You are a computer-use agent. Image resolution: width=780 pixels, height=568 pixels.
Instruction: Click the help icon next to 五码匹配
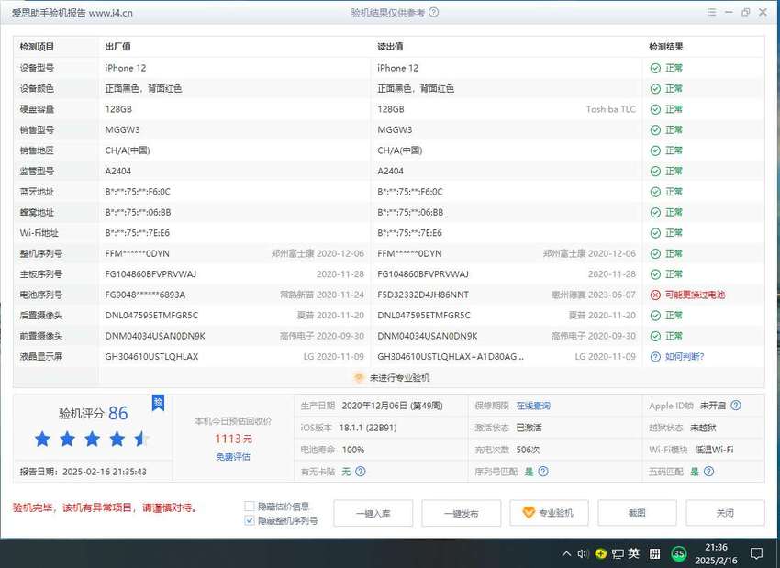tap(708, 471)
